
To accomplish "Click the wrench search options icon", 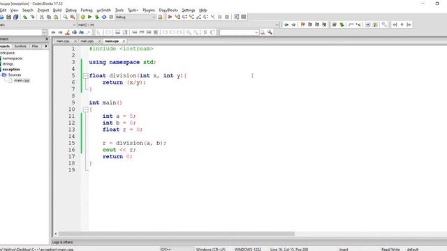I will pos(270,33).
